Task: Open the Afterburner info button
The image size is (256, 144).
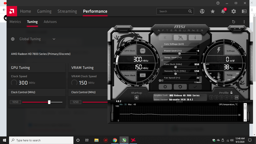Action: point(195,38)
